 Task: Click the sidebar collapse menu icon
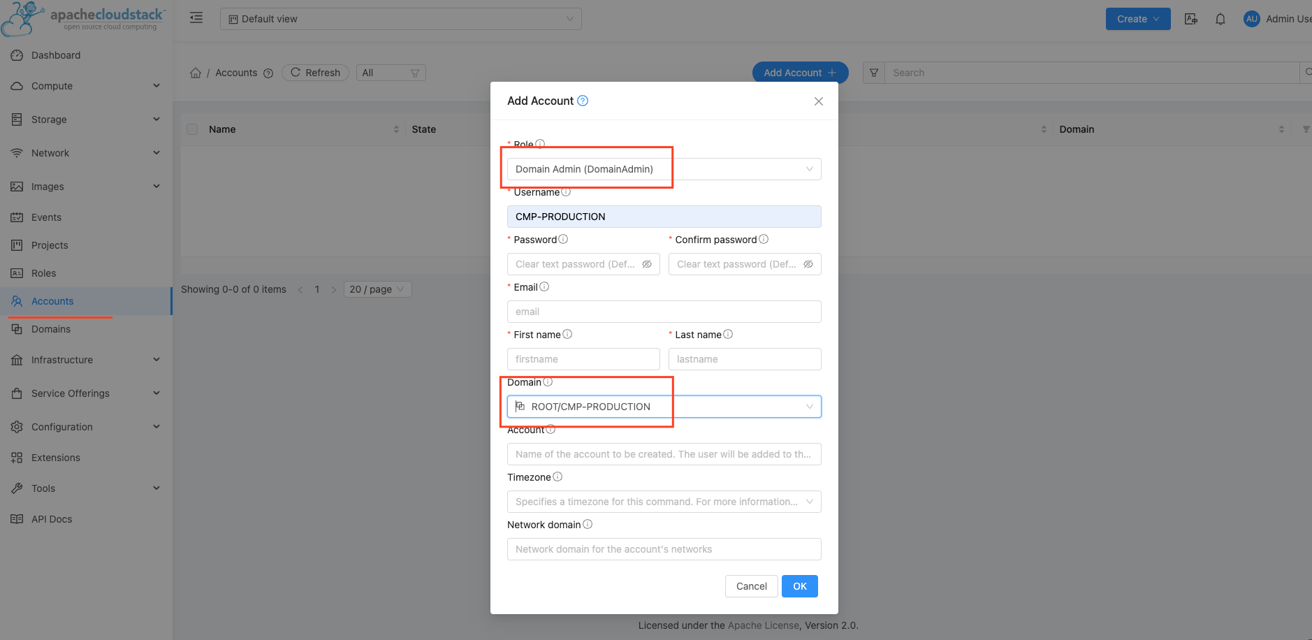click(x=196, y=18)
